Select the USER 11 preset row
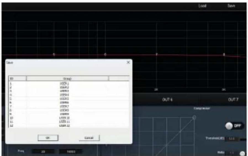This screenshot has height=156, width=248. click(x=69, y=122)
